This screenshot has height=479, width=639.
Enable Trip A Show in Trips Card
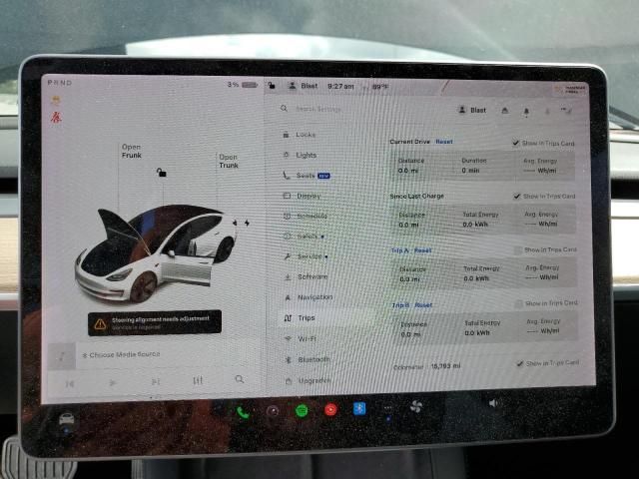518,250
